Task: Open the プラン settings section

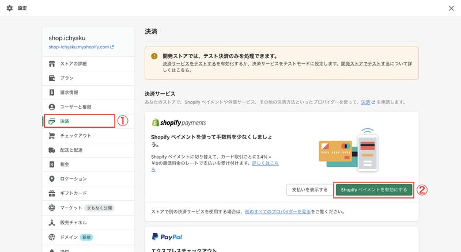Action: pos(88,78)
